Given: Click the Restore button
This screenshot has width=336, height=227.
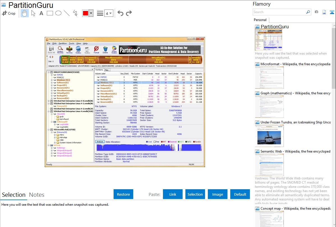Looking at the screenshot, I should tap(123, 194).
